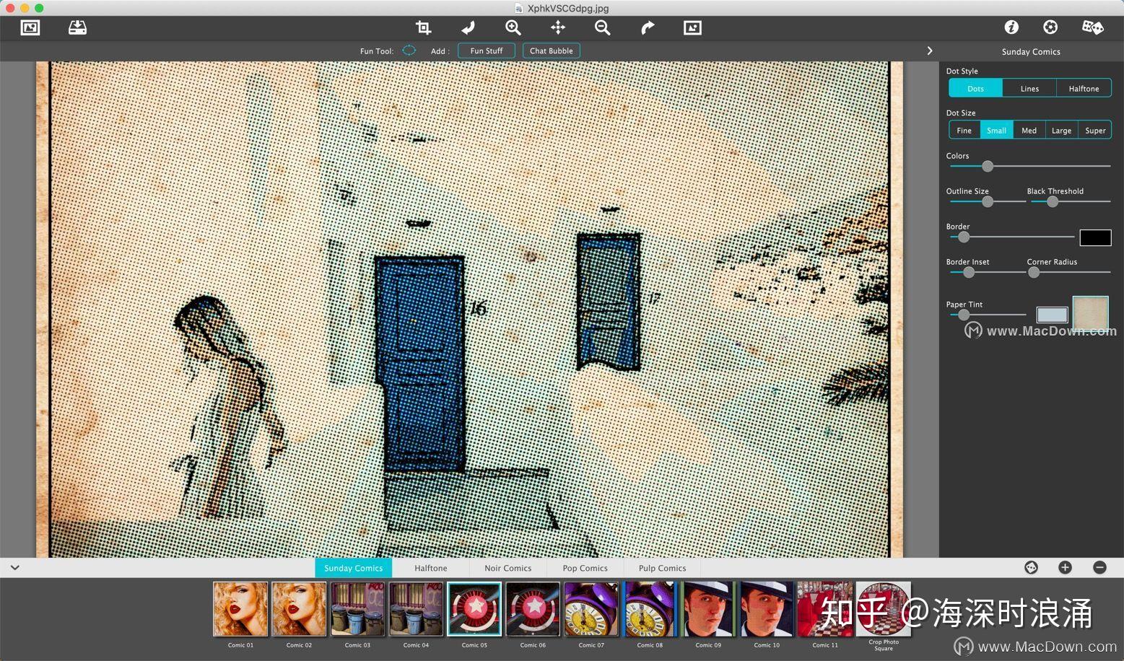The height and width of the screenshot is (661, 1124).
Task: Choose Fine dot size
Action: [964, 130]
